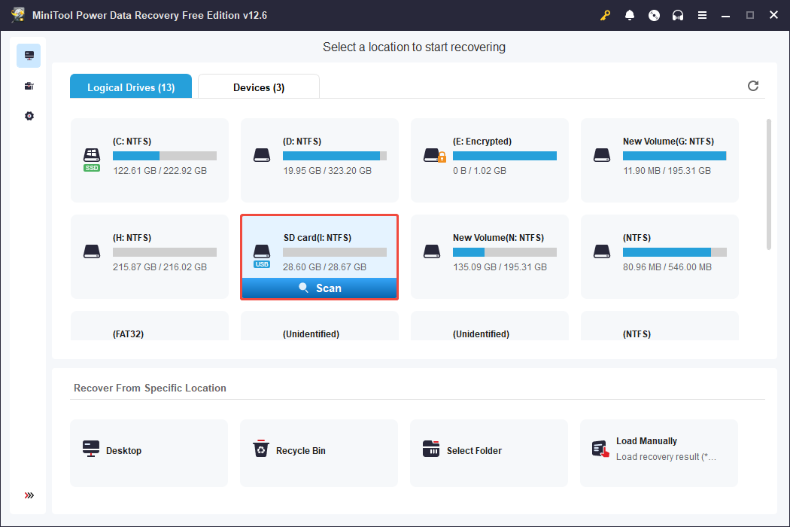
Task: Open Settings with the gear icon
Action: click(x=29, y=115)
